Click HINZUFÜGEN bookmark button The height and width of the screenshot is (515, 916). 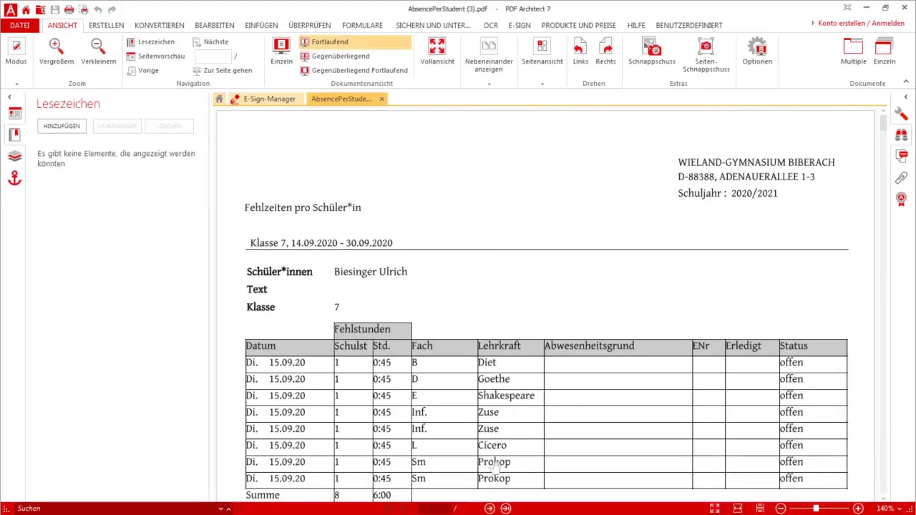pyautogui.click(x=62, y=126)
